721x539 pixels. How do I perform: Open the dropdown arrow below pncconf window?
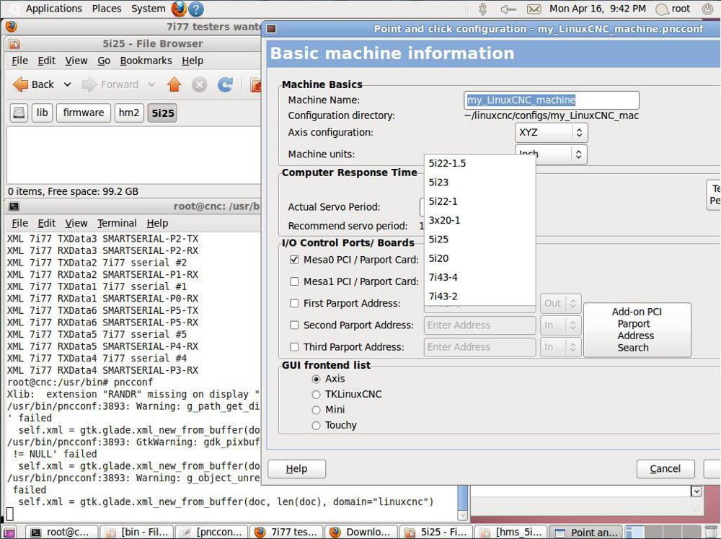(696, 491)
